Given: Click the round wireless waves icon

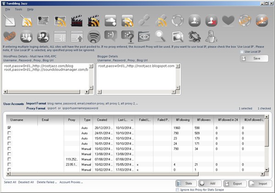Looking at the screenshot, I should pos(94,37).
